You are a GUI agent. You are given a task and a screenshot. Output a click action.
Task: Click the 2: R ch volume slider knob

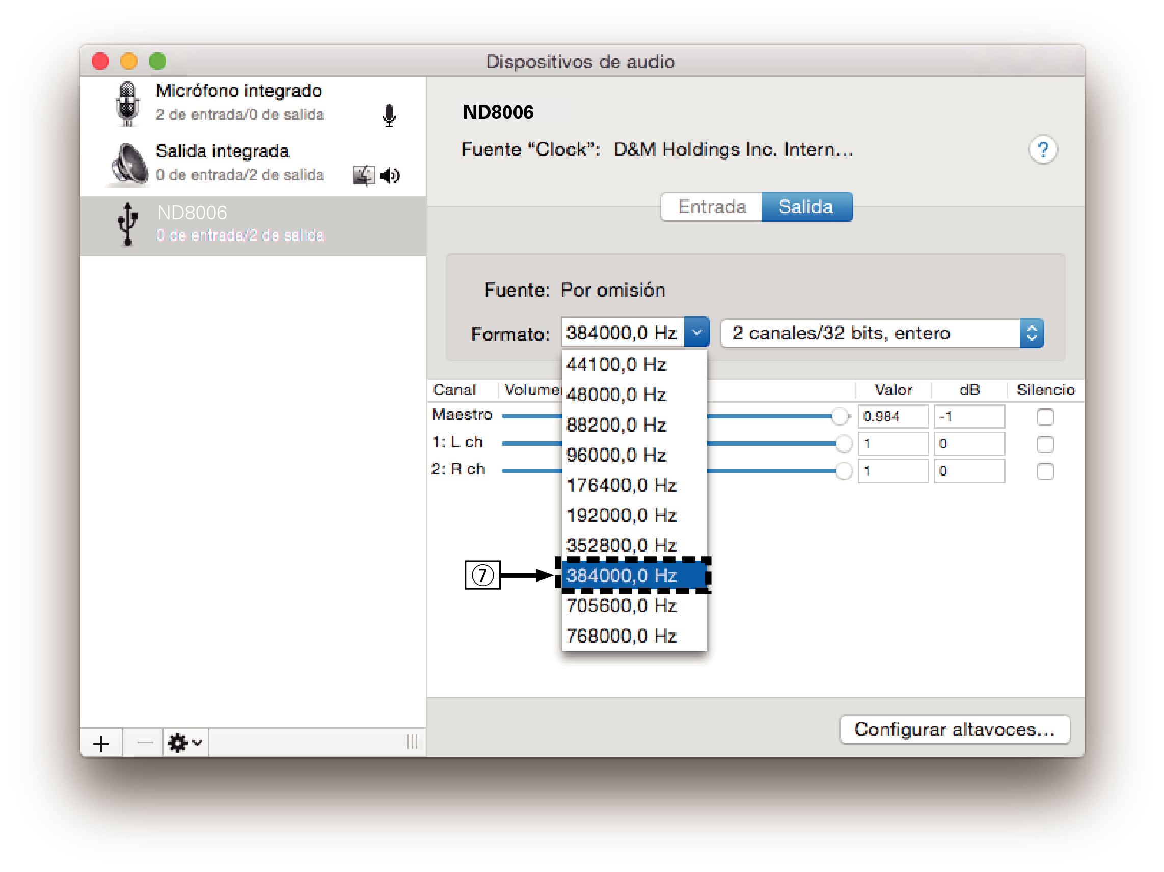844,471
